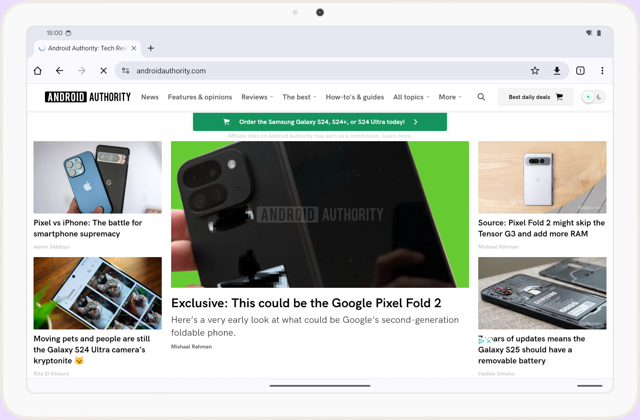Bookmark this page with the star icon
640x420 pixels.
pos(535,71)
